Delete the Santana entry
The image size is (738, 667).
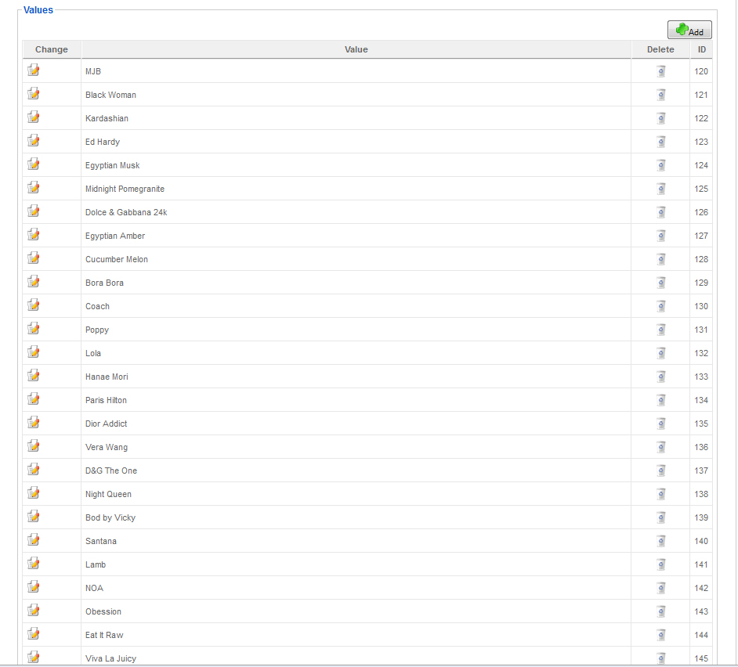point(660,542)
